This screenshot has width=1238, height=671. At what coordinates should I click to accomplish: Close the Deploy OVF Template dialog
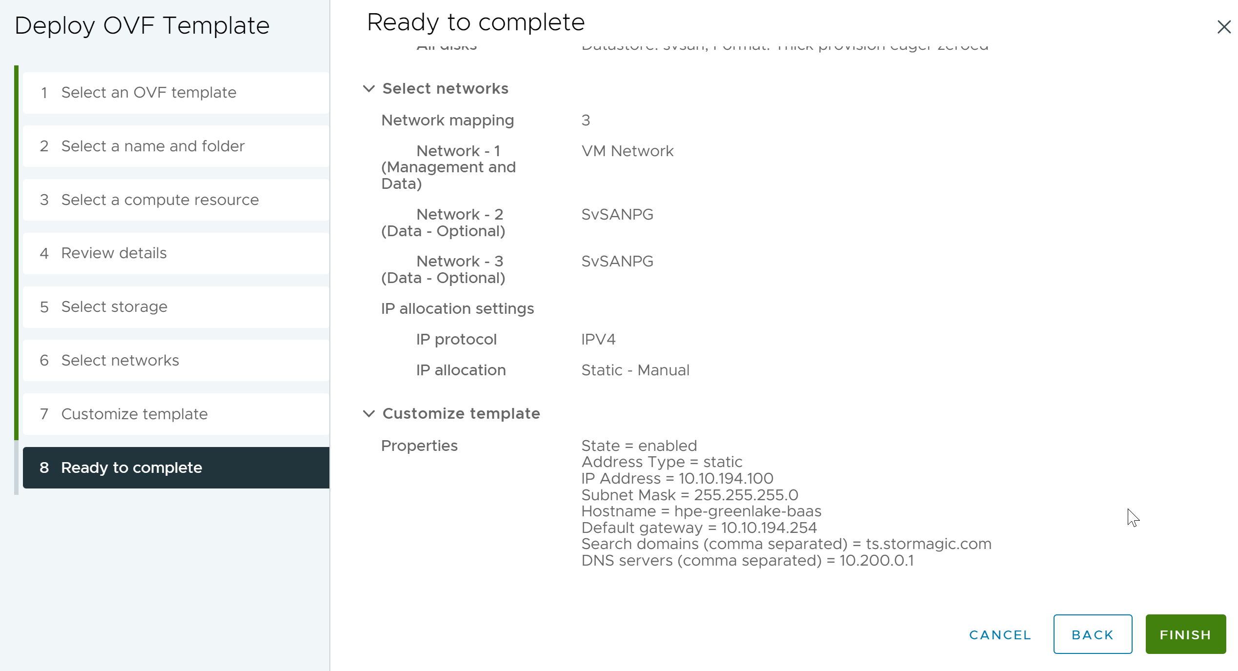pos(1223,27)
